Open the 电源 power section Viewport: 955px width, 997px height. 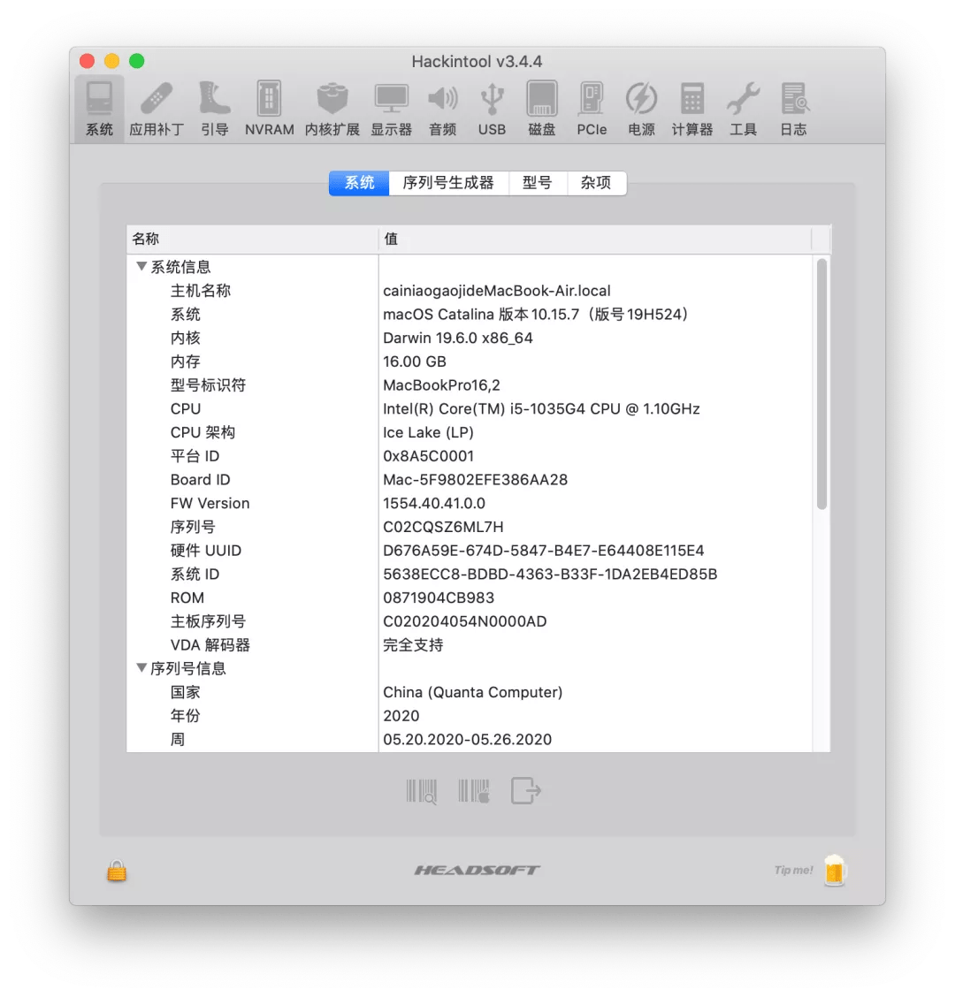641,109
